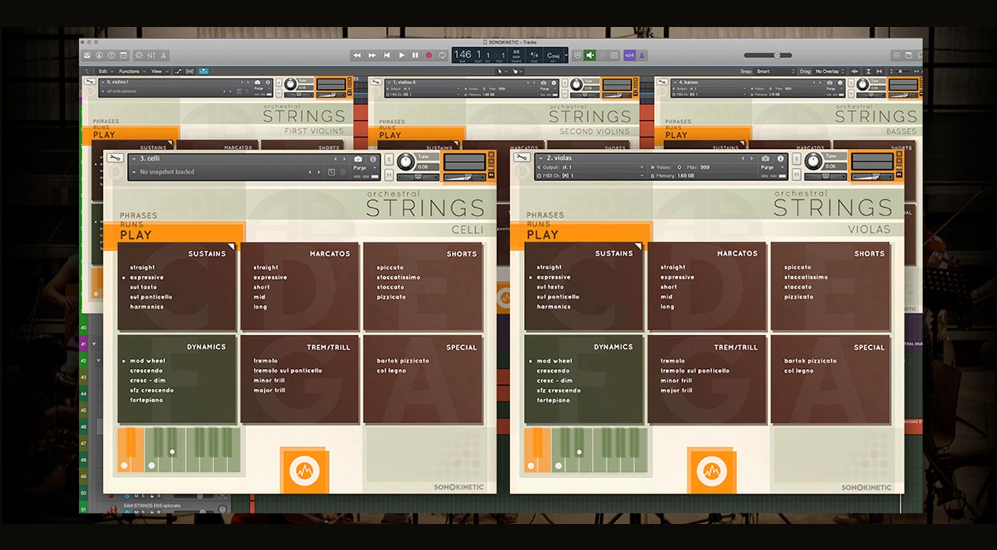Solo the violas instrument with S button
Image resolution: width=997 pixels, height=550 pixels.
796,159
